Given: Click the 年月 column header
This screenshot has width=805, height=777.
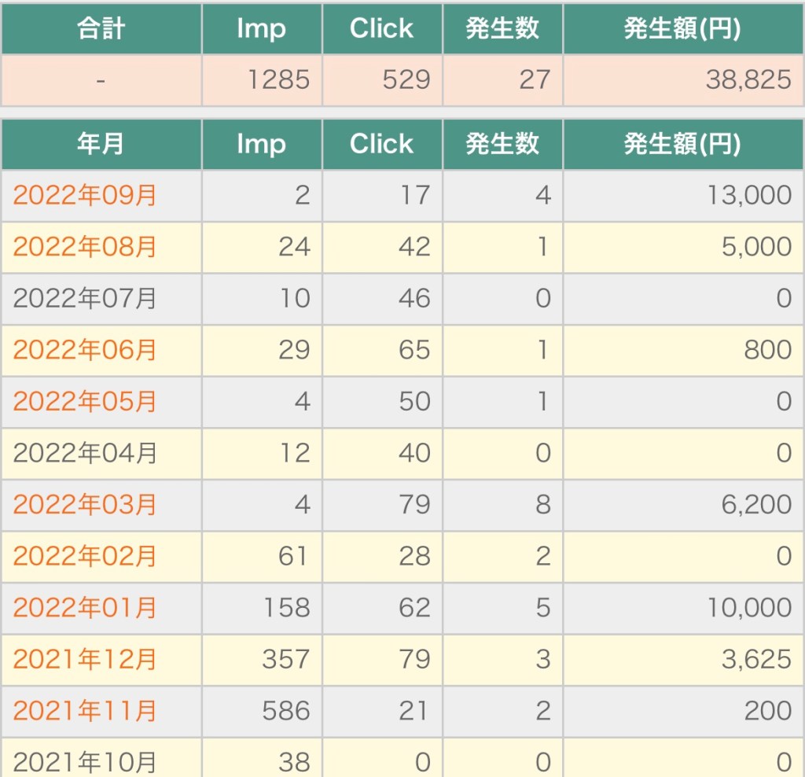Looking at the screenshot, I should (101, 144).
